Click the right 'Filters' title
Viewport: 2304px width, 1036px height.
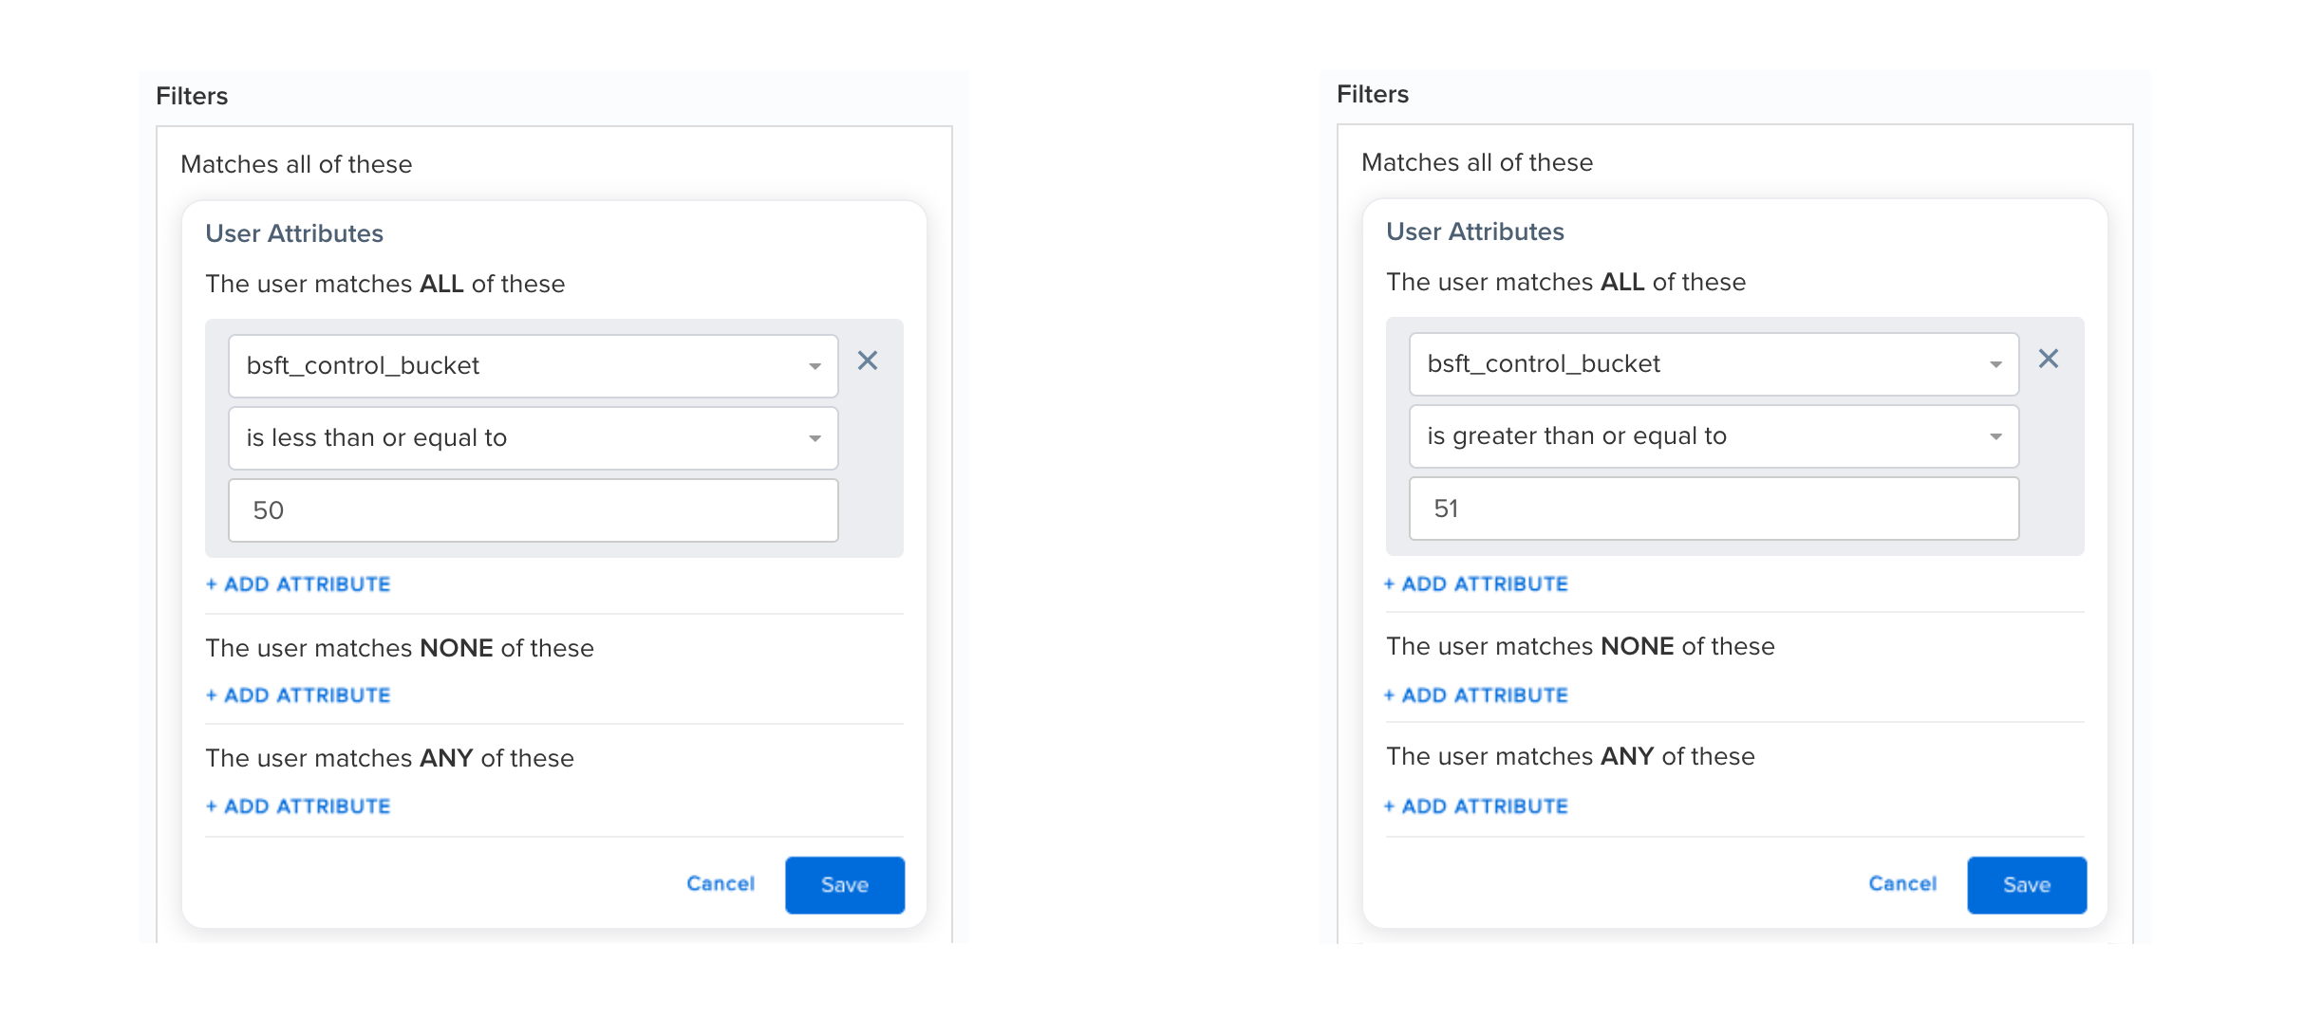click(x=1373, y=94)
